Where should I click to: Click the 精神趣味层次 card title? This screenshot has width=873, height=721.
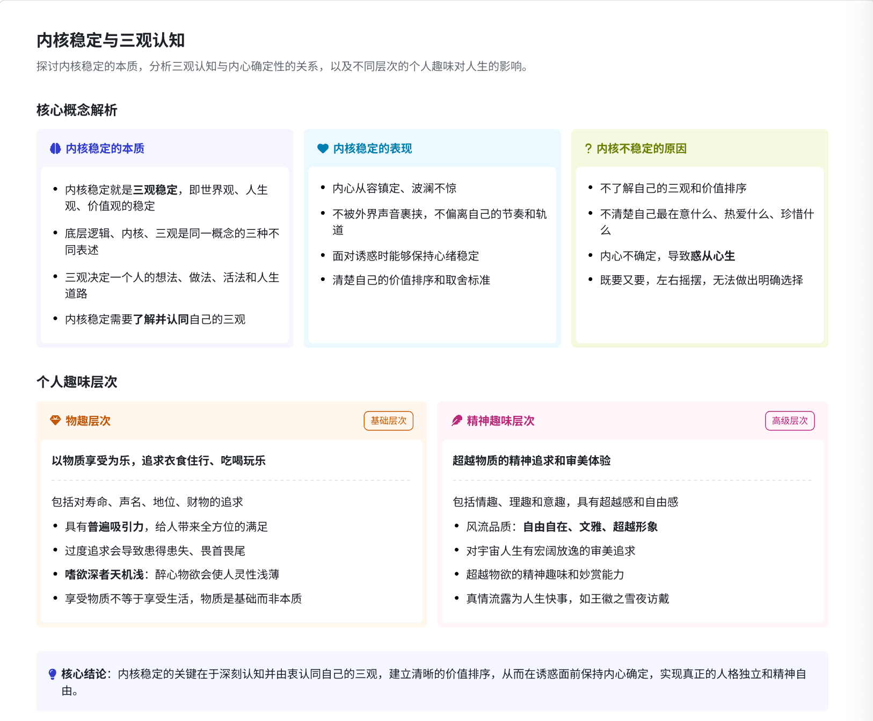[500, 421]
